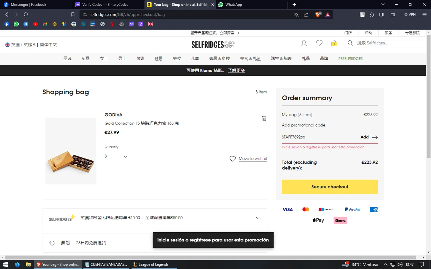
Task: Click the 立即探索 Christmas banner link
Action: click(x=230, y=33)
